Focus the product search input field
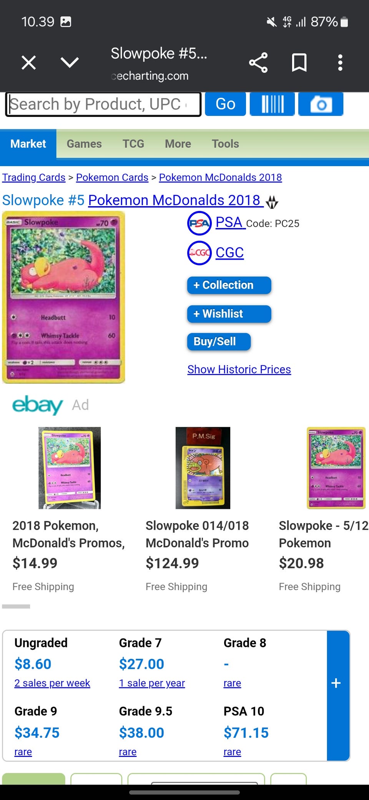Screen dimensions: 369x800 pyautogui.click(x=103, y=104)
